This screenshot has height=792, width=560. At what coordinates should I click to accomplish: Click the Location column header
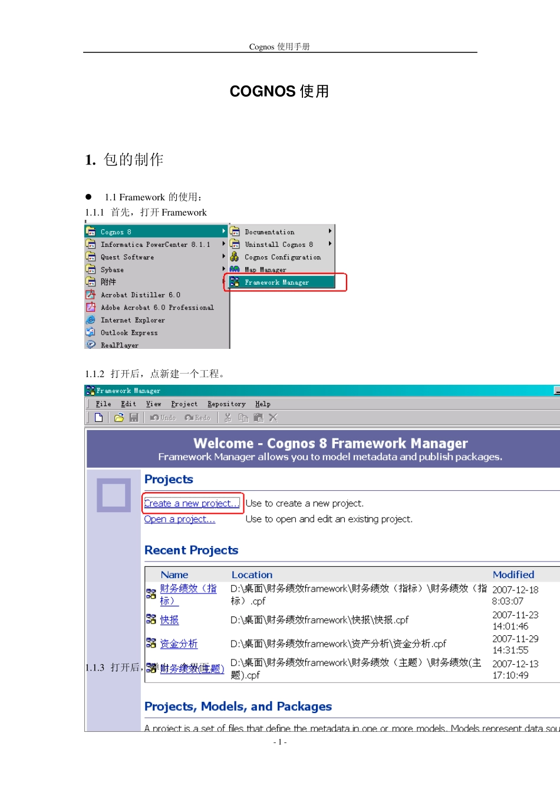(x=252, y=575)
